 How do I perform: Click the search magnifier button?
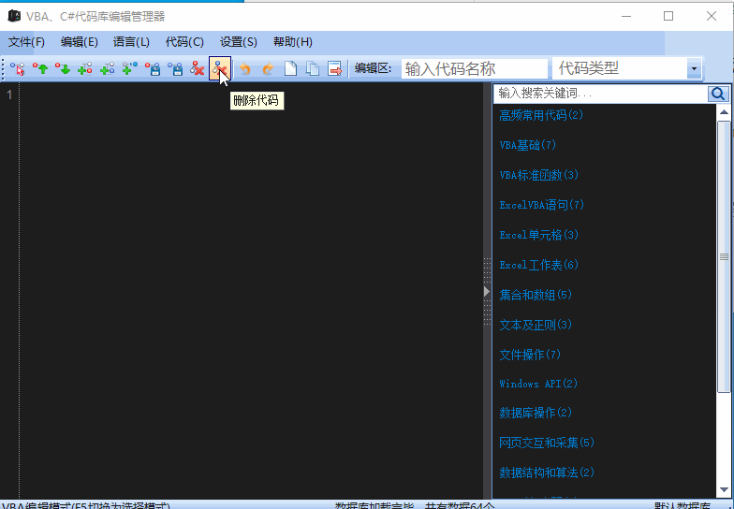pos(718,94)
